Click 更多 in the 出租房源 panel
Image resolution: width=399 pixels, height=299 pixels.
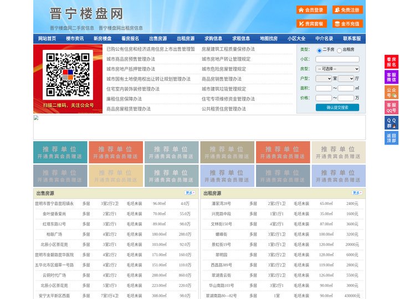[357, 193]
